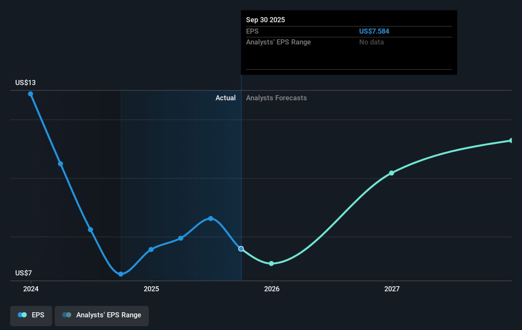The height and width of the screenshot is (330, 522).
Task: Click the Actual section label
Action: click(x=225, y=98)
